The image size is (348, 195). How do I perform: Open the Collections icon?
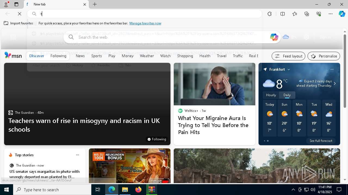pyautogui.click(x=307, y=14)
